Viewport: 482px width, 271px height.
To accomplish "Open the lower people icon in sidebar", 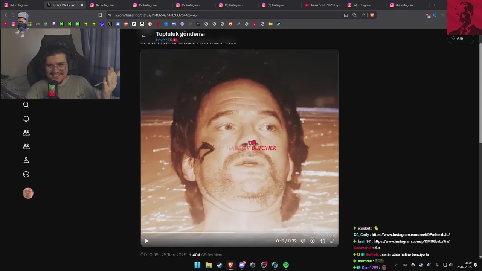I will [26, 146].
